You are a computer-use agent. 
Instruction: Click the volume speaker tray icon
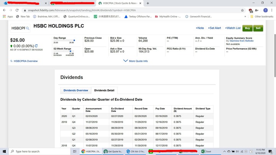click(237, 152)
